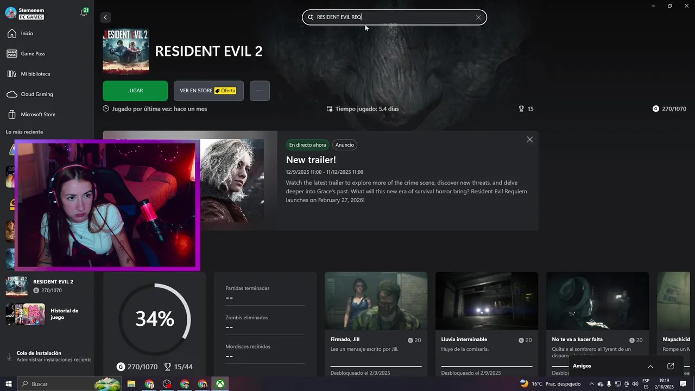Pop out the Amigos panel
The height and width of the screenshot is (391, 695).
point(671,366)
